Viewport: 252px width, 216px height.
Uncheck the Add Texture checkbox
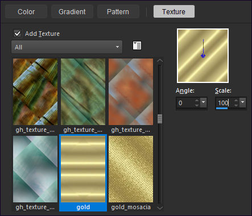coord(18,34)
